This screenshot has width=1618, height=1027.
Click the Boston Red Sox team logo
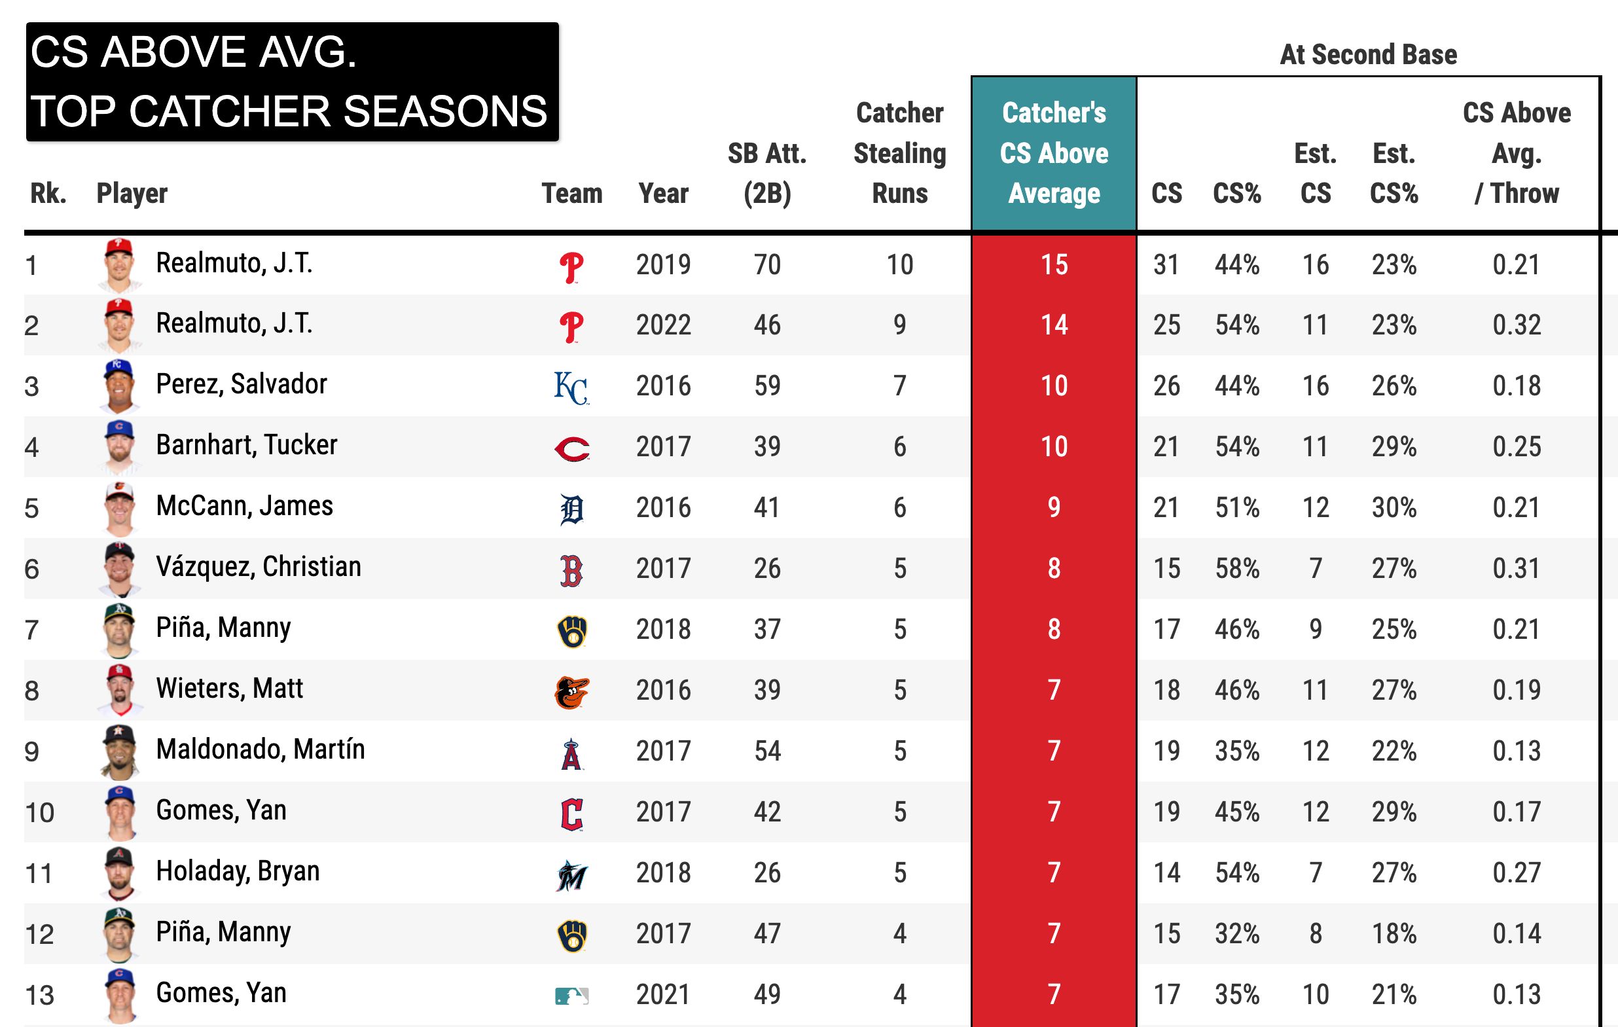click(571, 571)
